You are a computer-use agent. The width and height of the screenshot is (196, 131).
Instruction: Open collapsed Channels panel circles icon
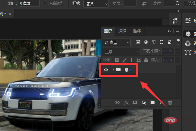(x=188, y=43)
